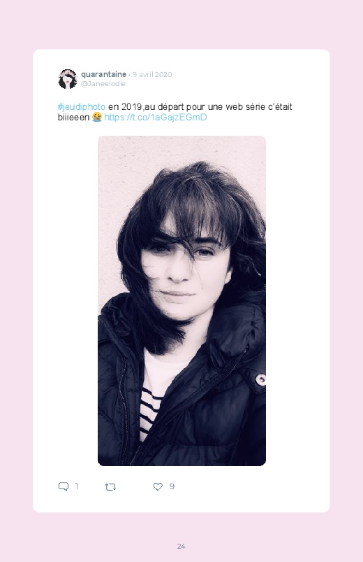Screen dimensions: 363x562
Task: Click the reply speech bubble icon
Action: [x=64, y=486]
